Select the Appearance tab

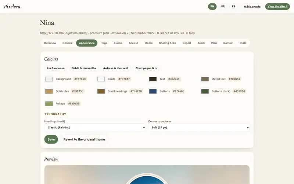pos(87,43)
